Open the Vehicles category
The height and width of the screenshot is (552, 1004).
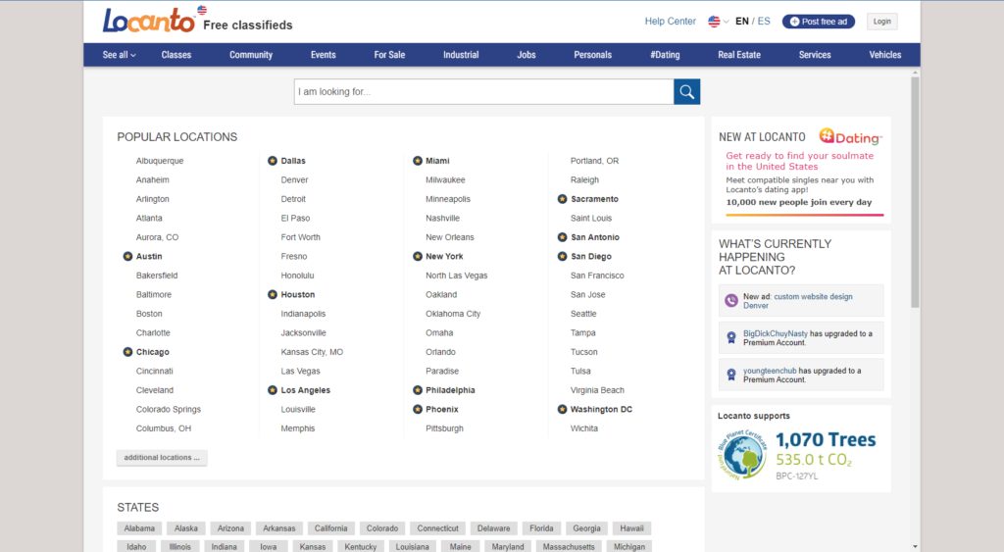coord(885,55)
